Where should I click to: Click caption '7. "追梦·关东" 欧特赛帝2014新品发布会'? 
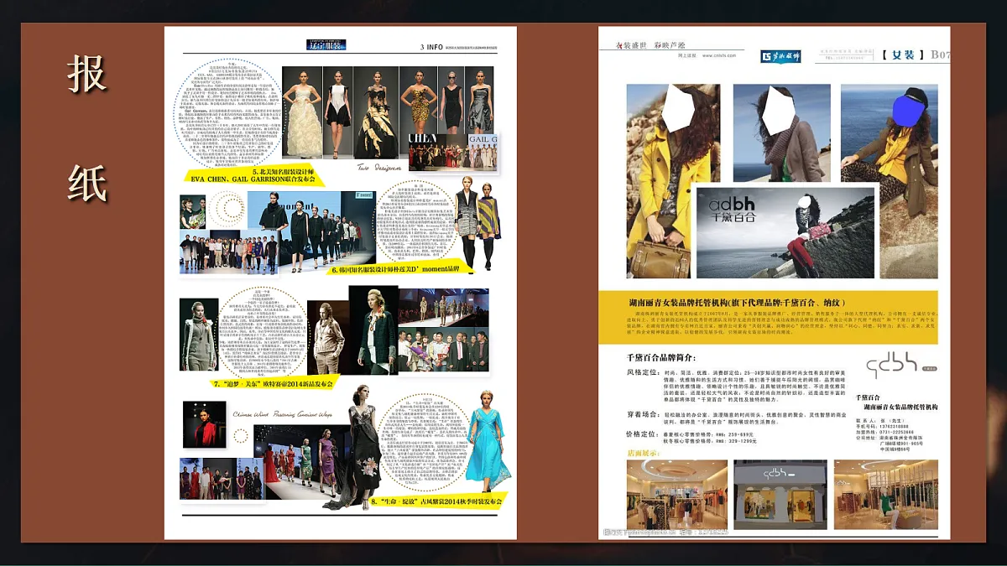pos(273,383)
